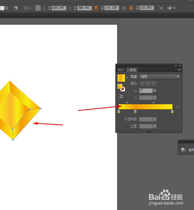Select the first 描边 stroke gradient option
The width and height of the screenshot is (194, 210).
[142, 84]
